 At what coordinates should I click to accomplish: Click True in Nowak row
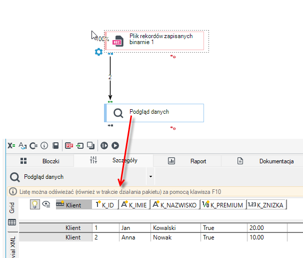[x=224, y=237]
